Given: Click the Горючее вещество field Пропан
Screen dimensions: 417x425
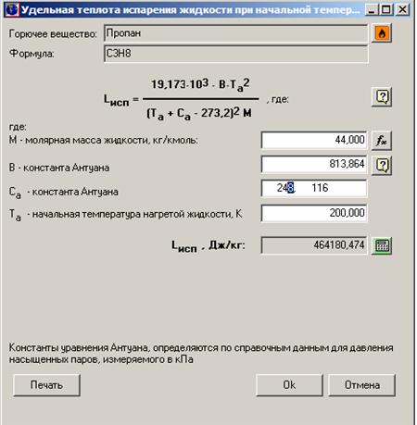Looking at the screenshot, I should (236, 33).
